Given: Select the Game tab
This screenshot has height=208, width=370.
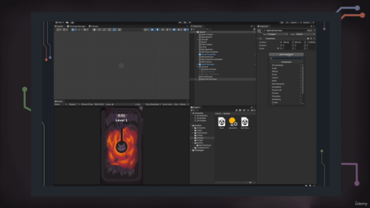Looking at the screenshot, I should point(59,102).
